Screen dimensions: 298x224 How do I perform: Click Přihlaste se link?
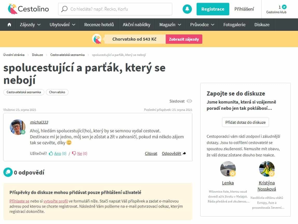pyautogui.click(x=19, y=201)
